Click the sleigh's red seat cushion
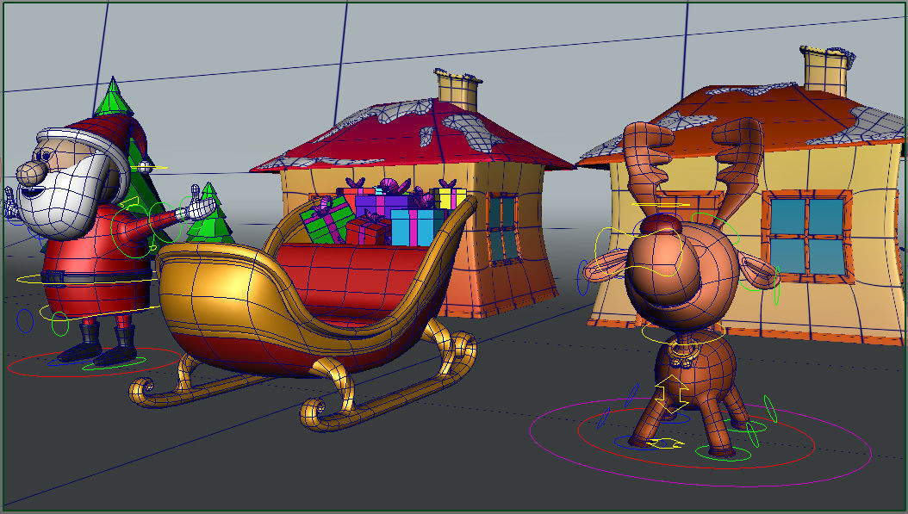This screenshot has width=908, height=514. click(353, 278)
